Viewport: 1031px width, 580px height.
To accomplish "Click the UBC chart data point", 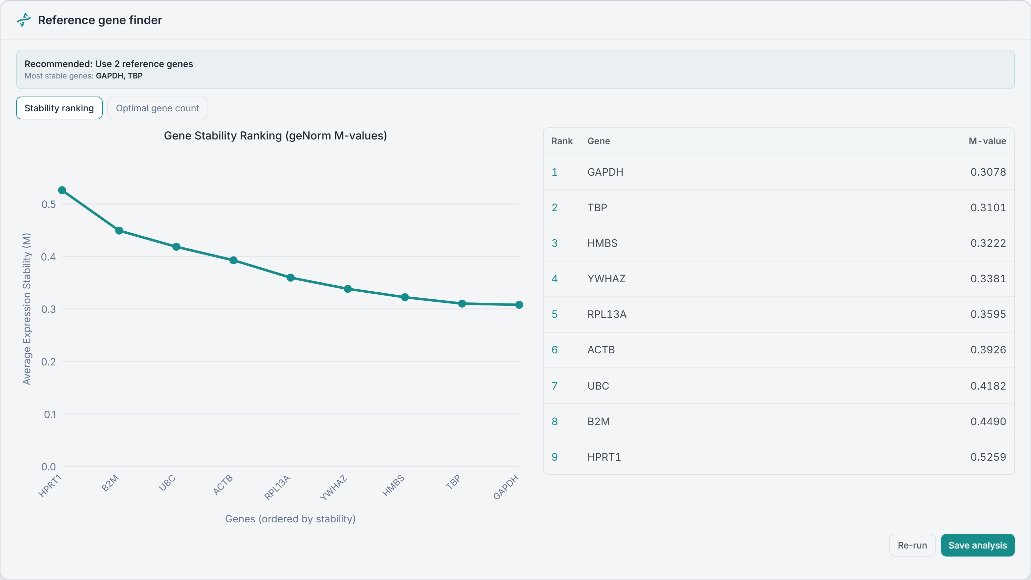I will click(177, 247).
